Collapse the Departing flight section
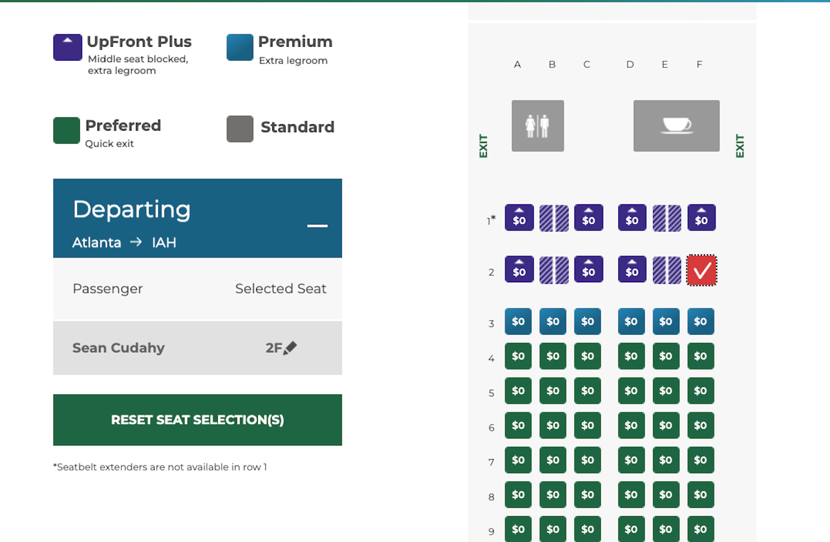830x542 pixels. pyautogui.click(x=317, y=226)
